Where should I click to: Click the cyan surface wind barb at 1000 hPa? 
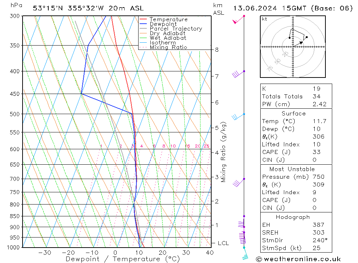pos(245,254)
